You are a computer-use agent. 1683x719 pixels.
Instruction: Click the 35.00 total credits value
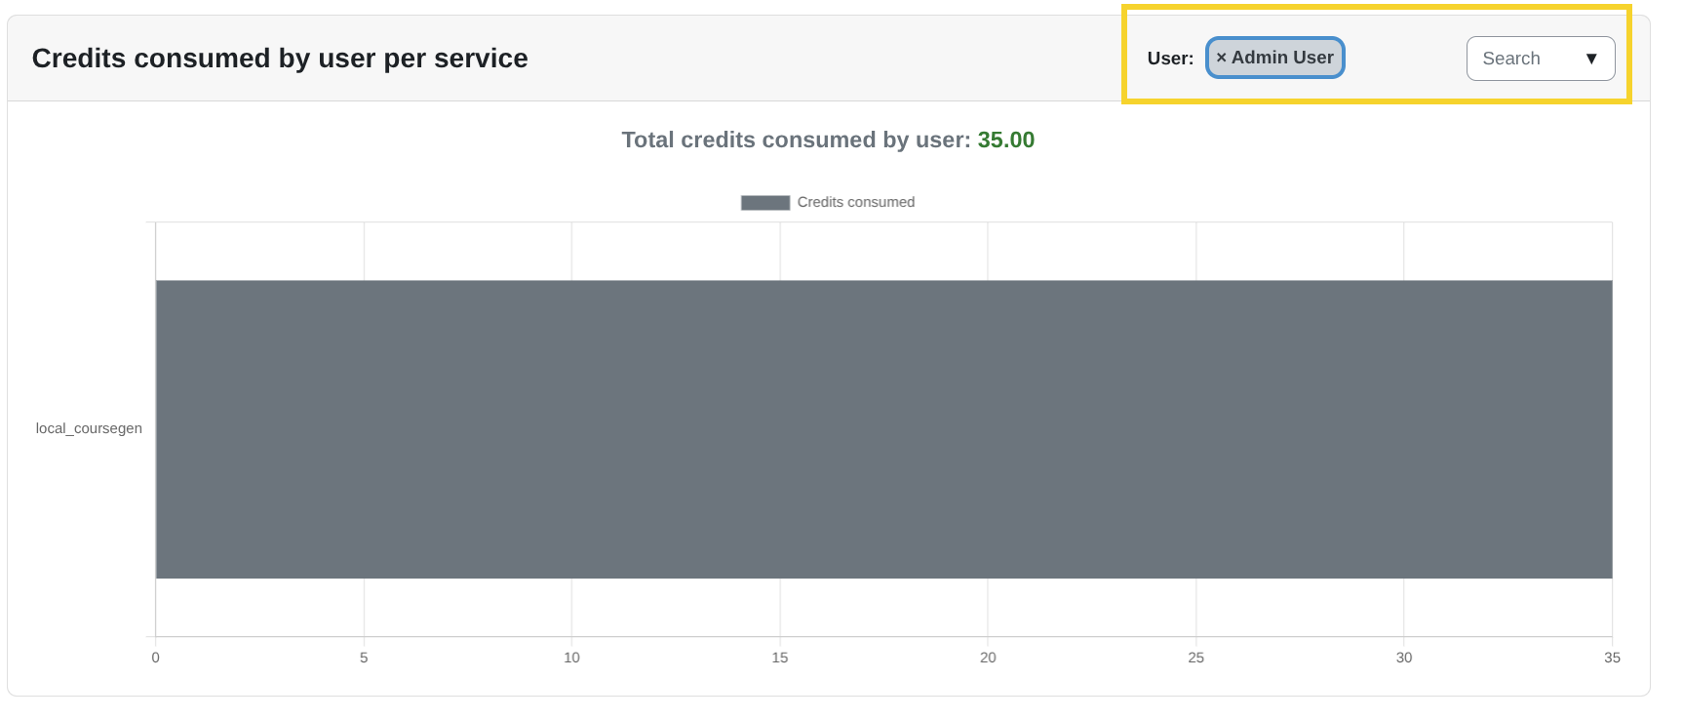(x=1005, y=140)
